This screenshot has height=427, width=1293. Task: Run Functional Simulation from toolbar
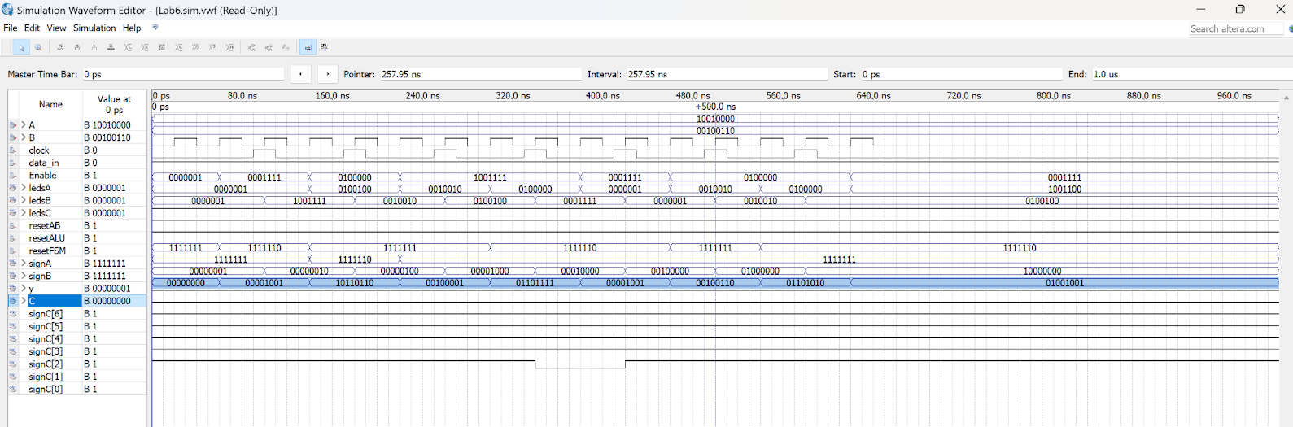pos(251,47)
